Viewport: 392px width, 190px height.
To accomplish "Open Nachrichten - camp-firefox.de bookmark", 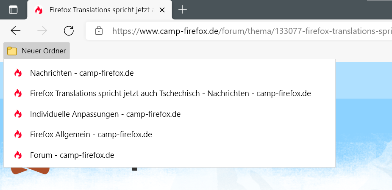I will (82, 73).
